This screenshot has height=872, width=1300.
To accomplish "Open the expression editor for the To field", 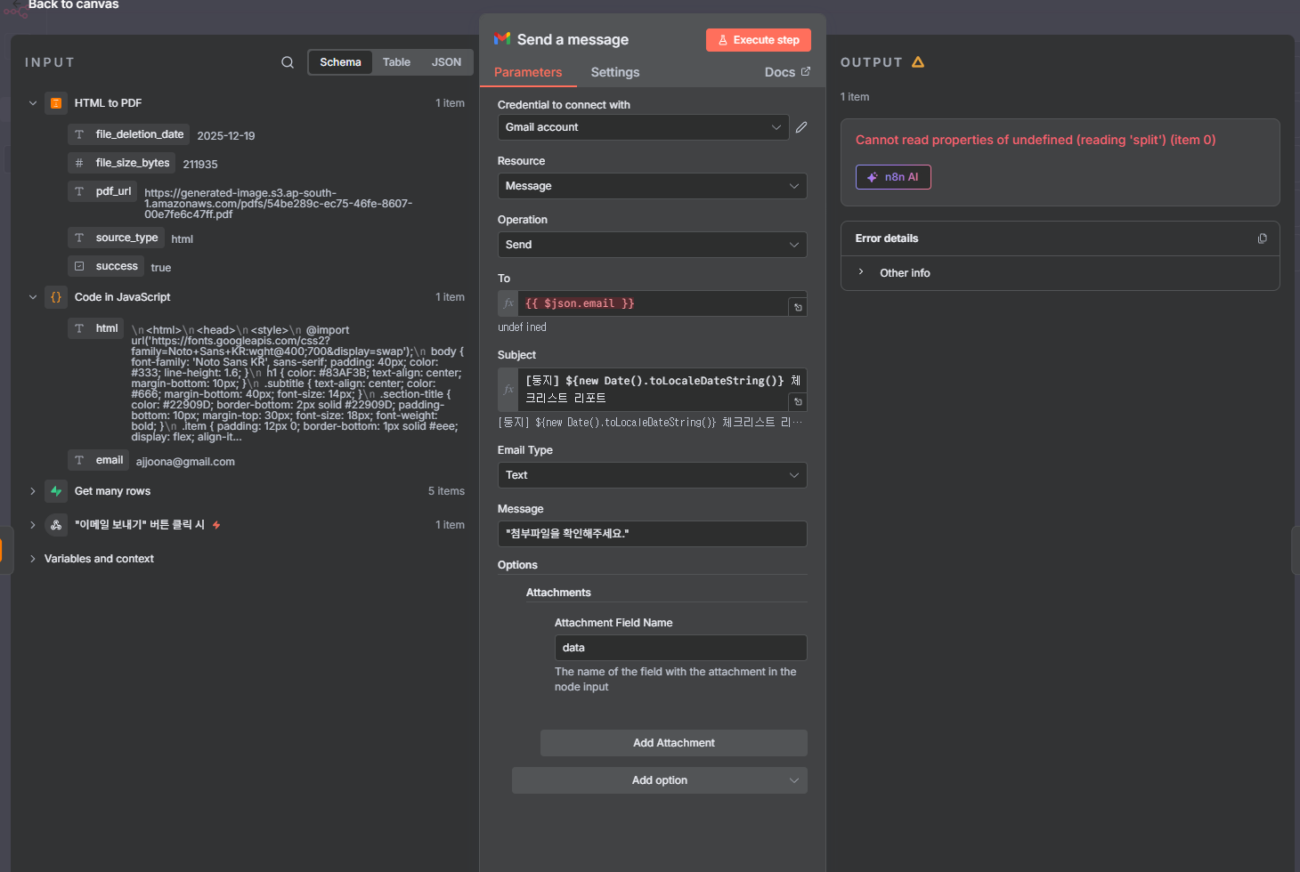I will pos(798,307).
